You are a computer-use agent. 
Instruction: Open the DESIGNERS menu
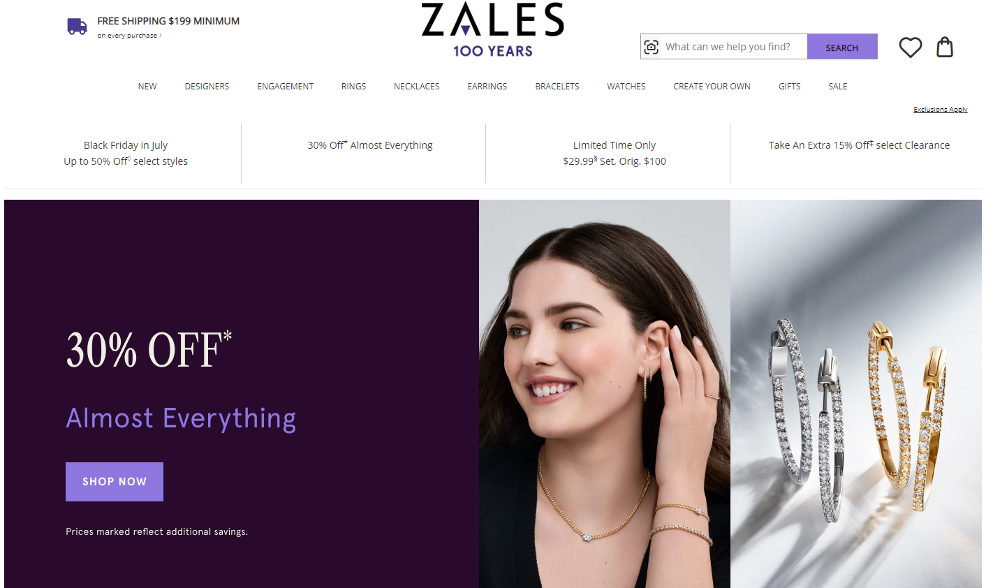pos(207,87)
